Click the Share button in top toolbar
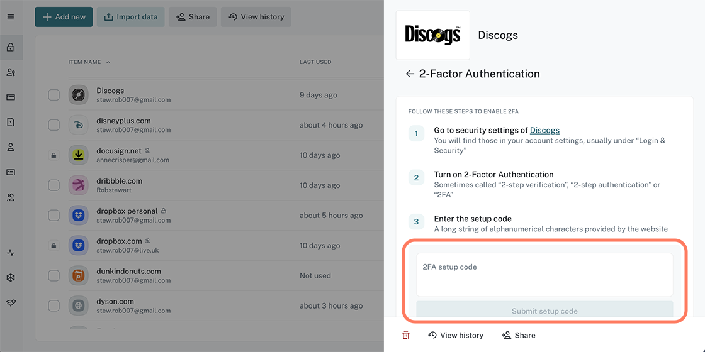This screenshot has width=705, height=352. pyautogui.click(x=193, y=17)
